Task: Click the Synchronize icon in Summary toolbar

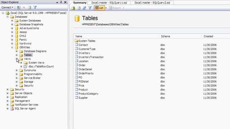Action: (84, 8)
